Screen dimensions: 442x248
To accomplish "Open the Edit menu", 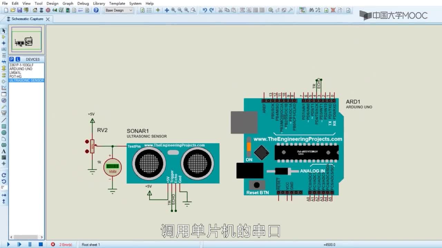I will [15, 3].
